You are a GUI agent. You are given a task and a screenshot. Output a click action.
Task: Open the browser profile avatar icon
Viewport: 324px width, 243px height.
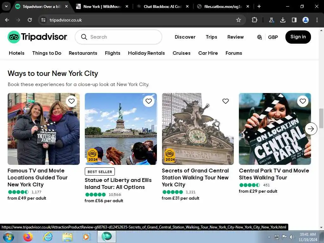[306, 20]
